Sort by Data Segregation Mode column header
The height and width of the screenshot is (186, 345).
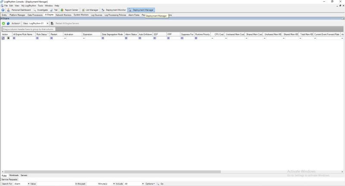pyautogui.click(x=113, y=34)
